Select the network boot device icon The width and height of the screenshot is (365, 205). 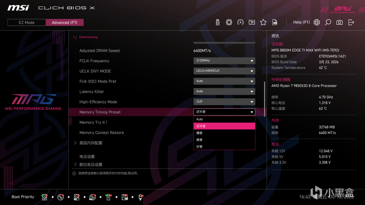tap(141, 197)
